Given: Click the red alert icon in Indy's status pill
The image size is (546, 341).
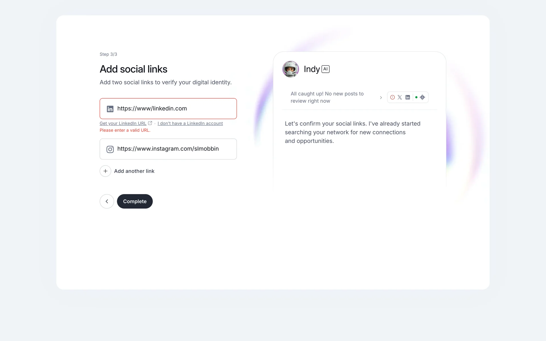Looking at the screenshot, I should 392,97.
